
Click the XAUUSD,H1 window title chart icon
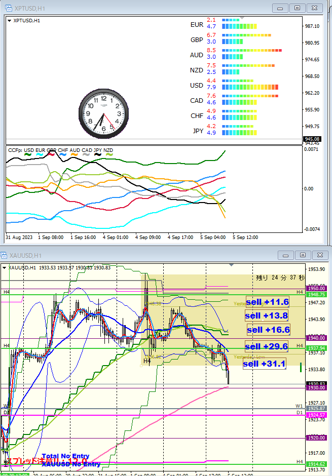coord(4,255)
